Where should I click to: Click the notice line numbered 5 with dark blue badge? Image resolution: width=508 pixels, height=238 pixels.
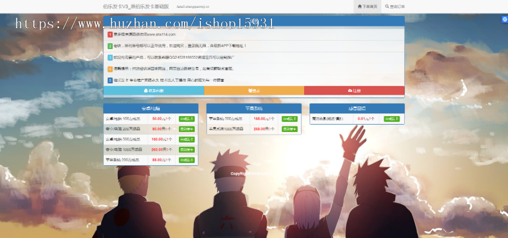click(x=254, y=80)
